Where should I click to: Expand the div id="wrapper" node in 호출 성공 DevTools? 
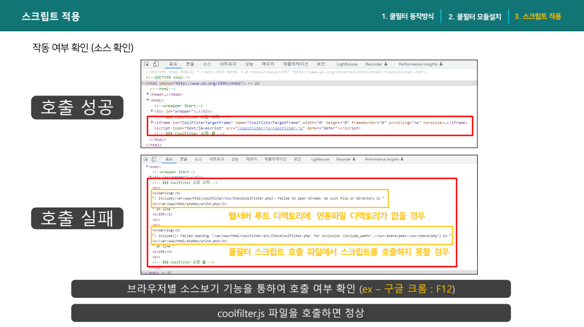(x=152, y=111)
